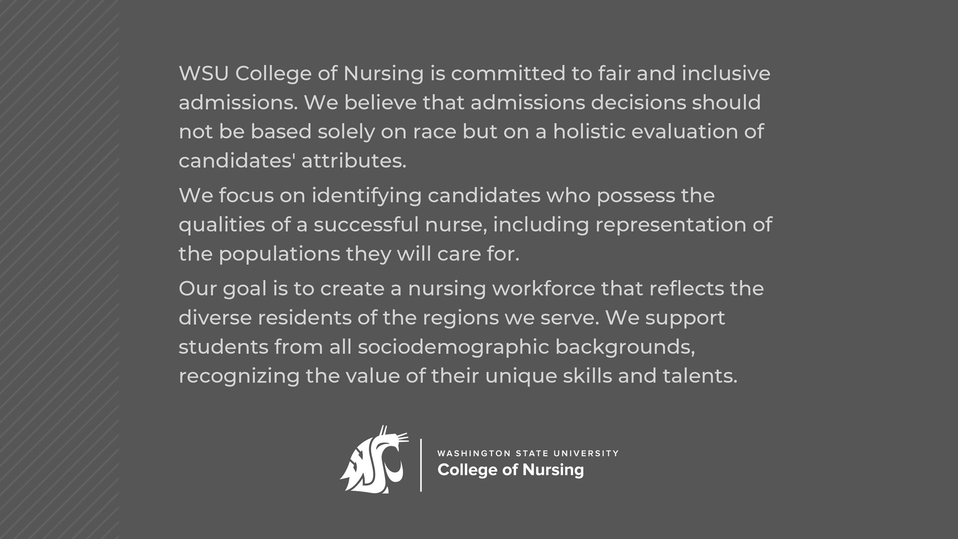This screenshot has width=958, height=539.
Task: Select the final line 'recognizing the value of their'
Action: (458, 376)
